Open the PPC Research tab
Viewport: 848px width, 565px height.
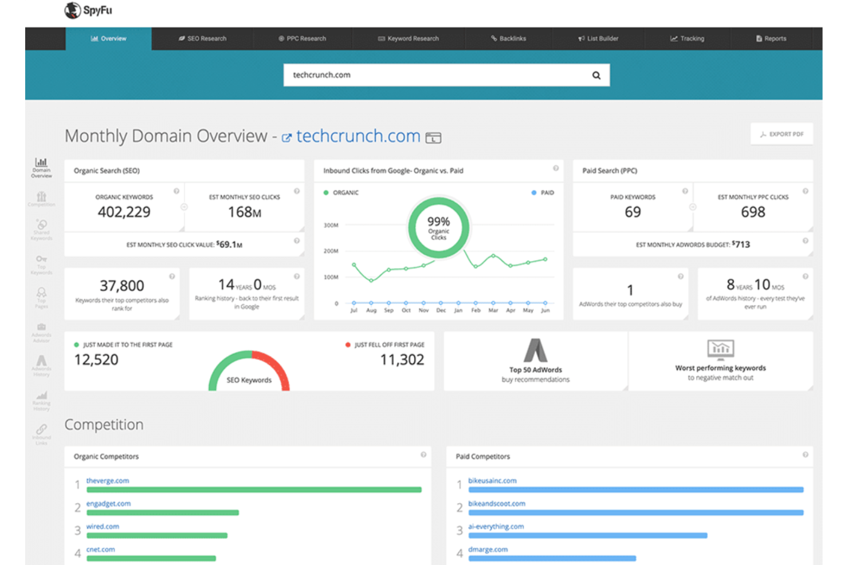pyautogui.click(x=302, y=38)
